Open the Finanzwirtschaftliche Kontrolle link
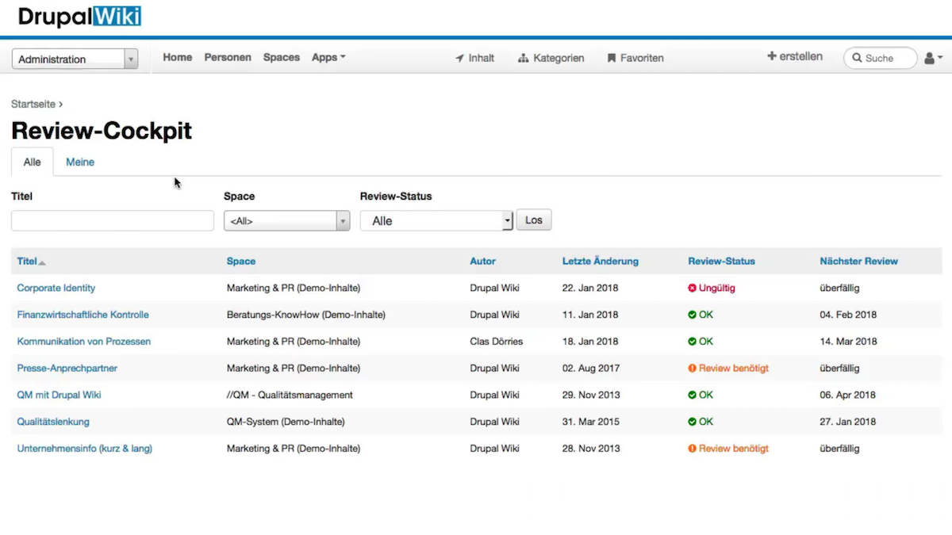This screenshot has height=535, width=952. (x=83, y=315)
